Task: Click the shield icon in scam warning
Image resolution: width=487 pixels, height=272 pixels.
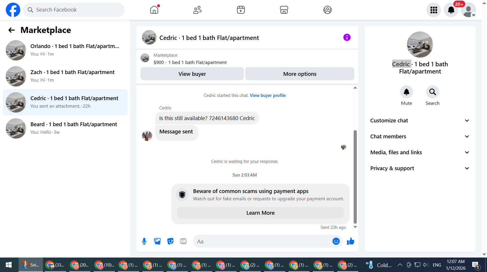Action: click(182, 194)
